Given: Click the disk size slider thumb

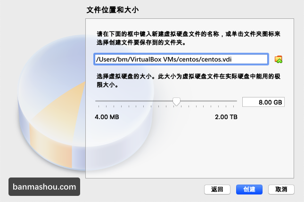Looking at the screenshot, I should (176, 102).
